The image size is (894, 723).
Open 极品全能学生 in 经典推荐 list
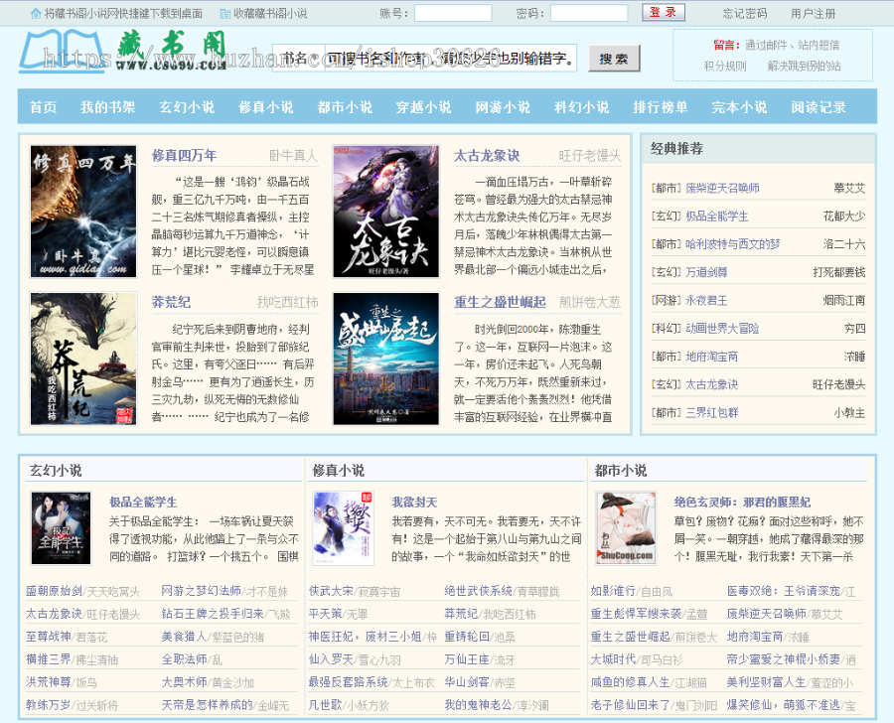pos(717,217)
